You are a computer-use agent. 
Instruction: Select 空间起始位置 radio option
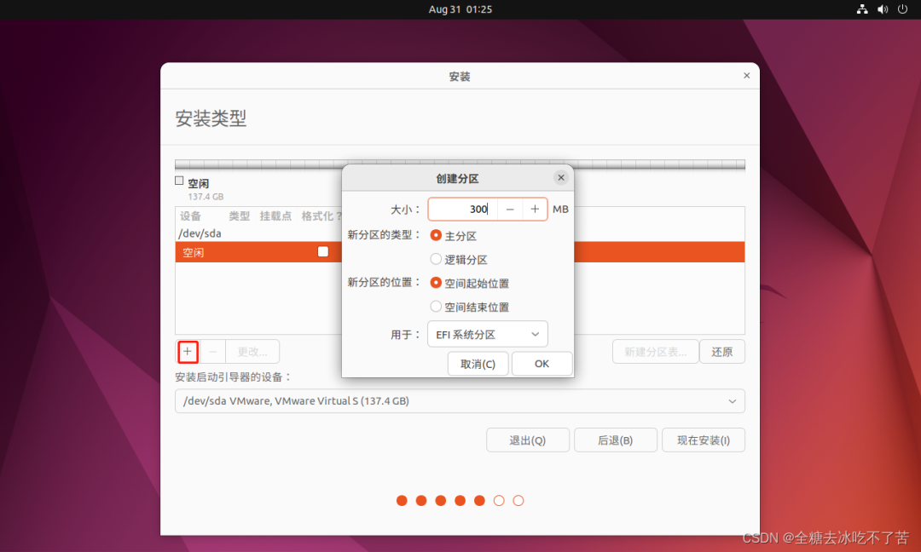[x=437, y=283]
